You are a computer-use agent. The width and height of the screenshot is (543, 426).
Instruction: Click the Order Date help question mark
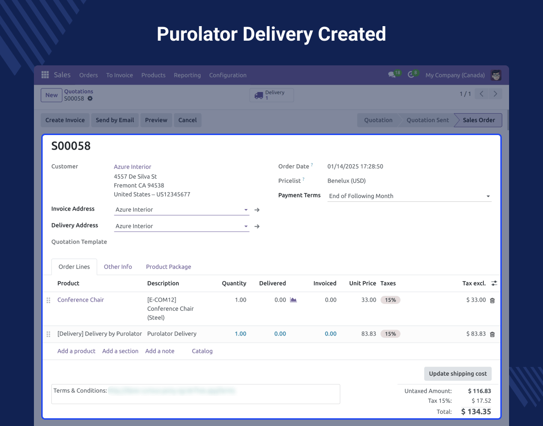(x=312, y=165)
